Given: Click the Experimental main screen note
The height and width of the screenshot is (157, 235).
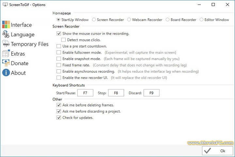Looking at the screenshot, I should pos(140,52).
